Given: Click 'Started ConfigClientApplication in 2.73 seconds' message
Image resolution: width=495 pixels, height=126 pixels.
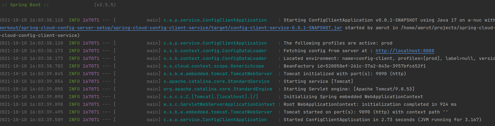Looking at the screenshot, I should [x=382, y=120].
